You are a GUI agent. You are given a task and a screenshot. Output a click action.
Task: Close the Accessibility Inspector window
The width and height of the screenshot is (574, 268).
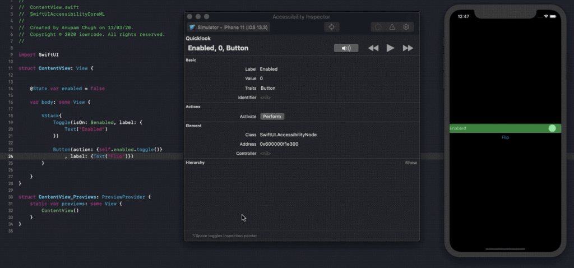click(x=189, y=16)
